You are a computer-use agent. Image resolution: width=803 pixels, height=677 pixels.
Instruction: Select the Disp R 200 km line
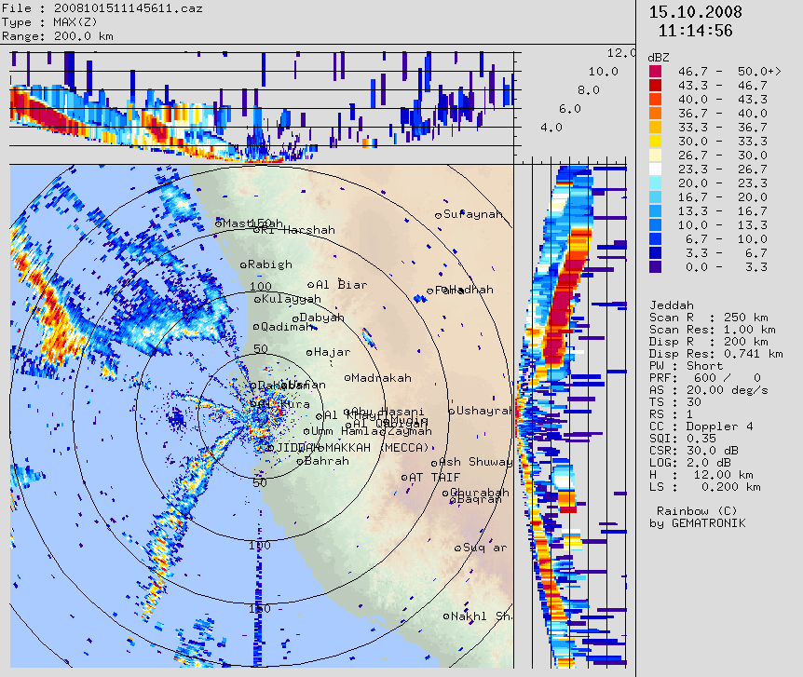[709, 342]
